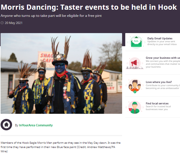180x156 pixels.
Task: Select Grow your business with us heading
Action: point(163,58)
